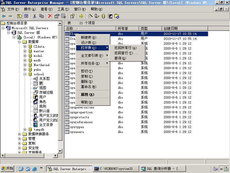Screen dimensions: 230x173
Task: Choose 重命名 from context menu
Action: coord(93,87)
